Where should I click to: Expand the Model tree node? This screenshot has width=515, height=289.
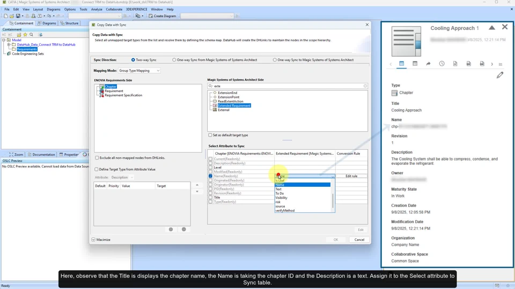tap(4, 40)
